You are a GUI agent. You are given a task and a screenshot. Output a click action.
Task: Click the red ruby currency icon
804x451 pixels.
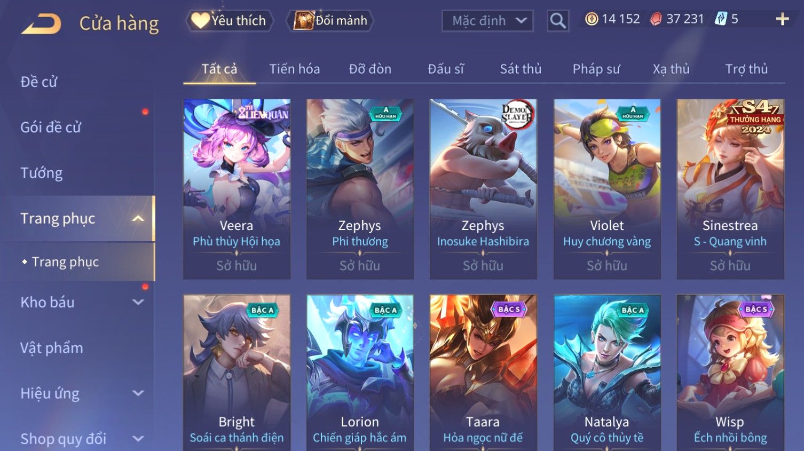(x=656, y=19)
